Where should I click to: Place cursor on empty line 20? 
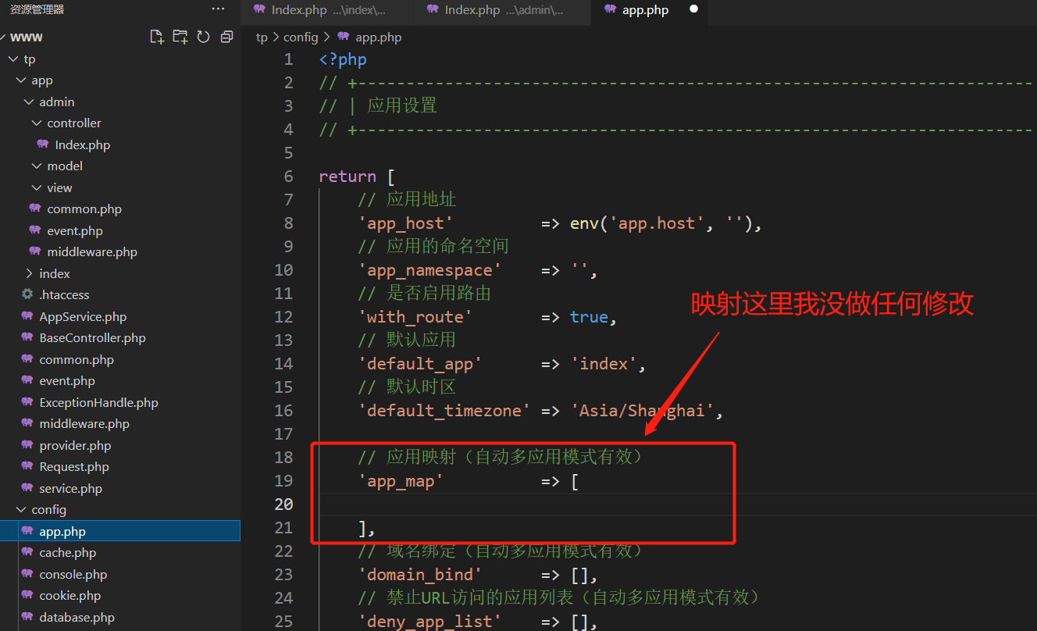pyautogui.click(x=678, y=504)
